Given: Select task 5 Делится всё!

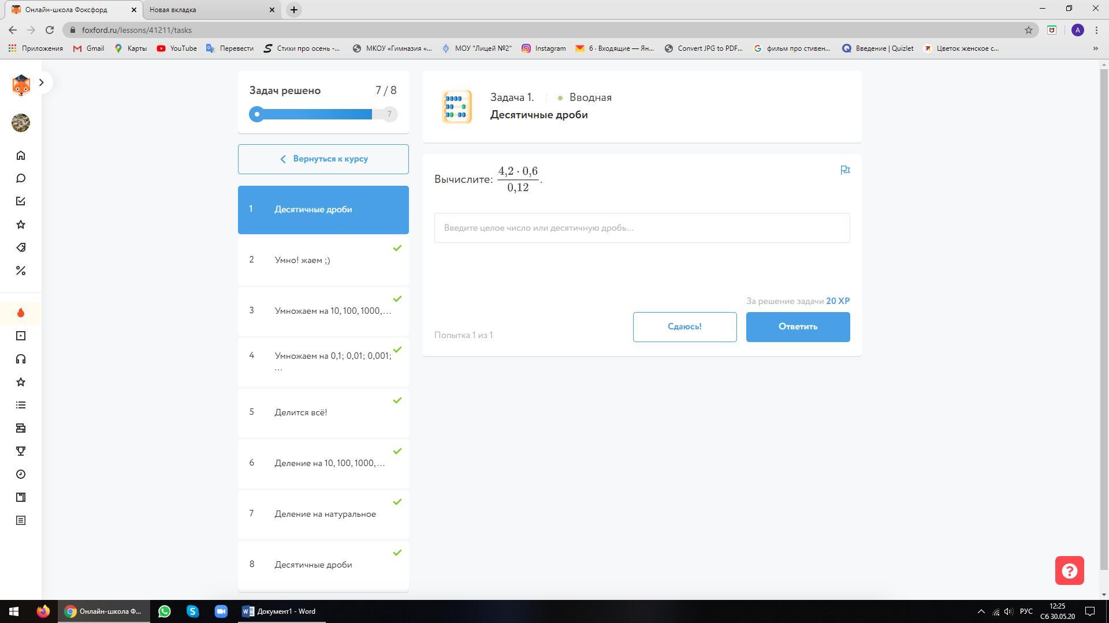Looking at the screenshot, I should [x=323, y=412].
